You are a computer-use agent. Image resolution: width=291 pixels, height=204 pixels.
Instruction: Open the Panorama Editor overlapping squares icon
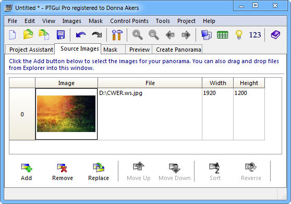pos(207,35)
